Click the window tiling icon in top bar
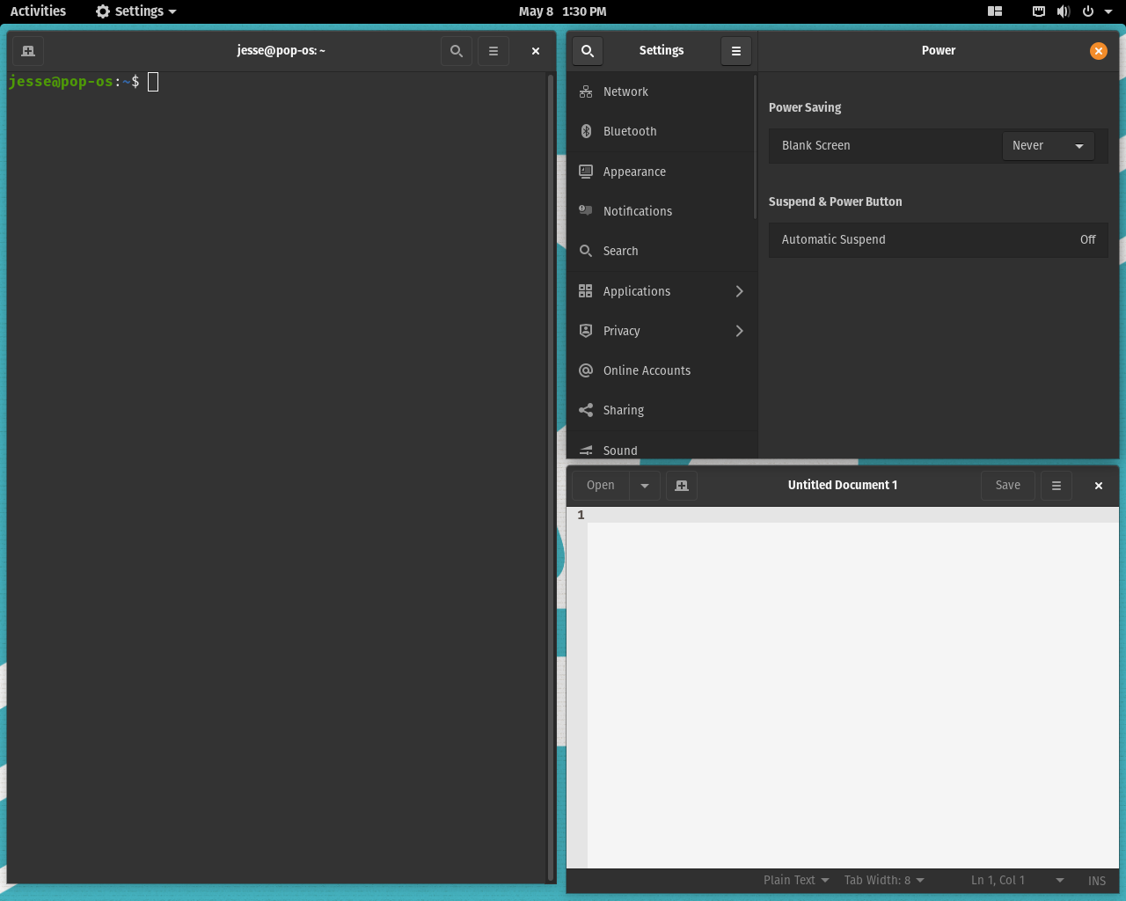The width and height of the screenshot is (1126, 901). (x=995, y=11)
